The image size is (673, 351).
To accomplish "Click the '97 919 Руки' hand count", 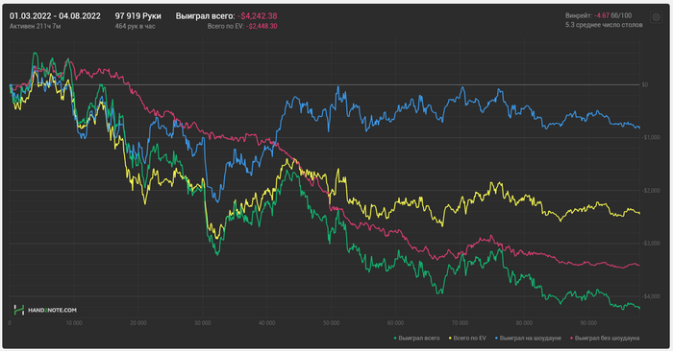I will 137,16.
